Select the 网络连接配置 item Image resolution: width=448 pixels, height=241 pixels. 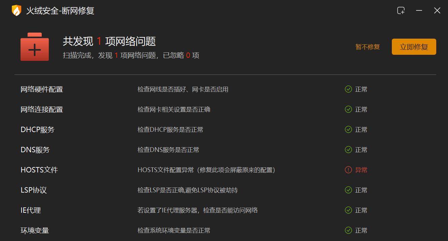point(42,110)
